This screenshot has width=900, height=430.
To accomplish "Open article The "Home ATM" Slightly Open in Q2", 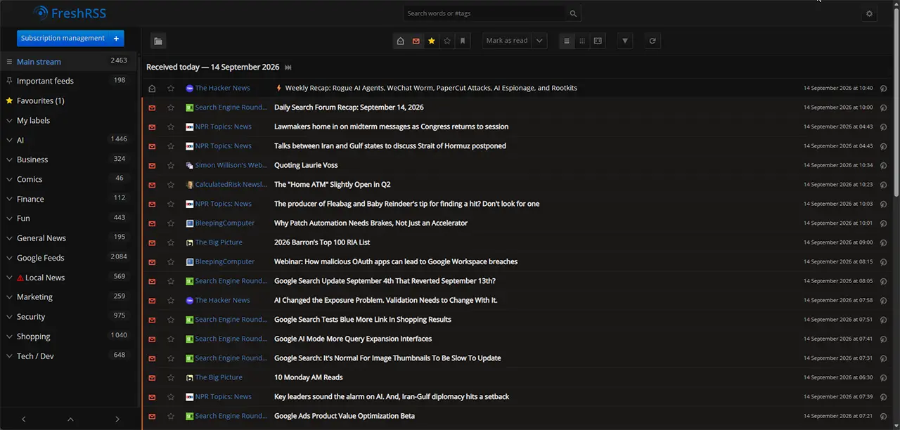I will (332, 184).
